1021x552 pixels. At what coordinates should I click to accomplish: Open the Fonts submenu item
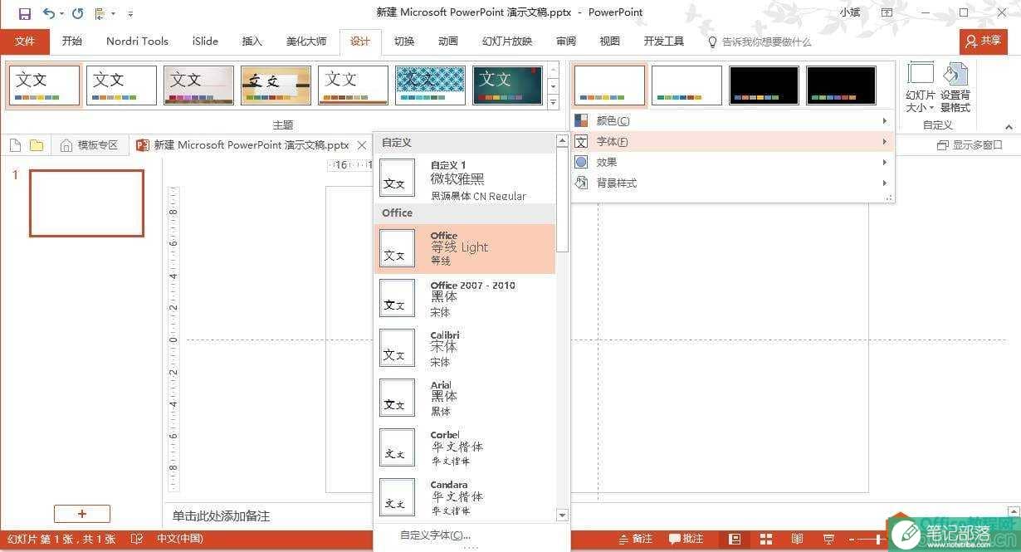733,141
